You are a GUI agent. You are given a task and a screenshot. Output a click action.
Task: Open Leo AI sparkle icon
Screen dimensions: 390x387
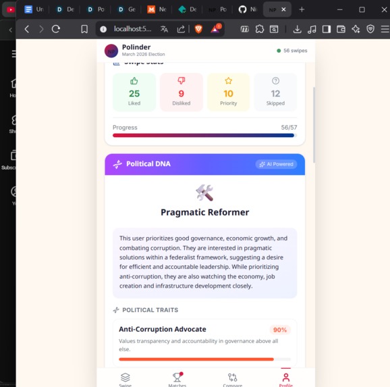(356, 29)
